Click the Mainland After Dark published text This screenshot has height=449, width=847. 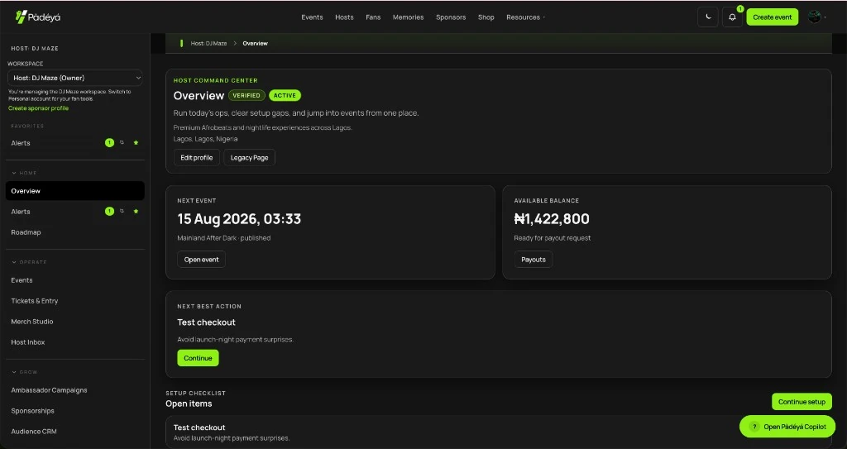223,238
